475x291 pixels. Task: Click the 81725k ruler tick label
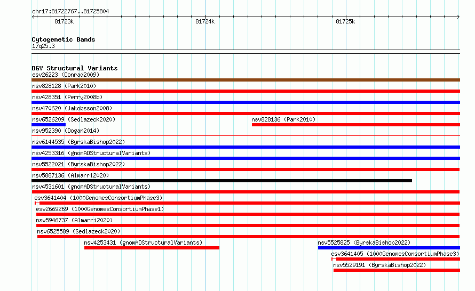point(345,21)
